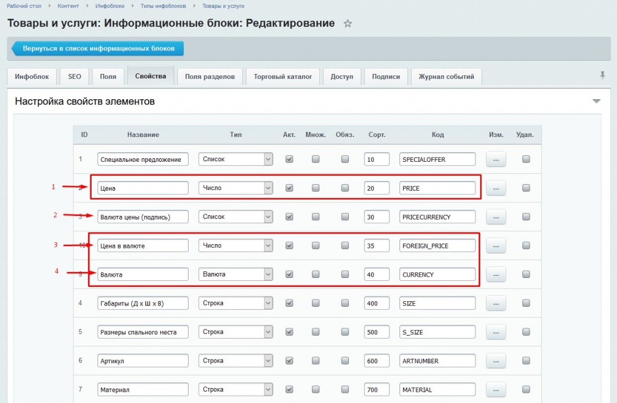617x403 pixels.
Task: Enable required checkbox for Материал row
Action: tap(345, 389)
